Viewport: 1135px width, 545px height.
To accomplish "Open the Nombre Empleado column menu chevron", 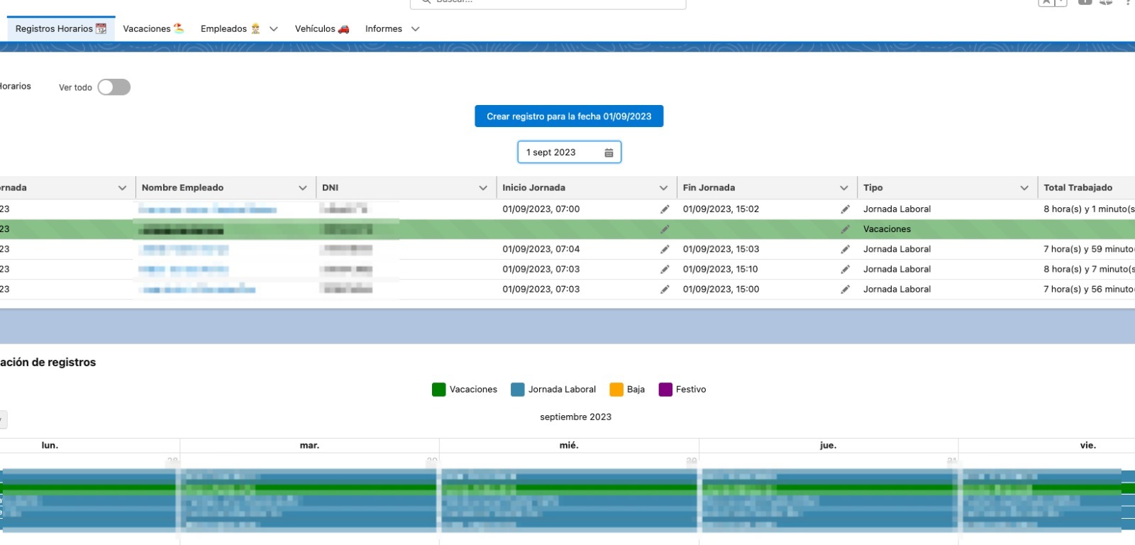I will tap(303, 188).
